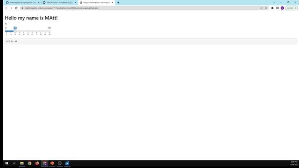Viewport: 299px width, 168px height.
Task: Open the tab search chevron dropdown
Action: tap(274, 2)
